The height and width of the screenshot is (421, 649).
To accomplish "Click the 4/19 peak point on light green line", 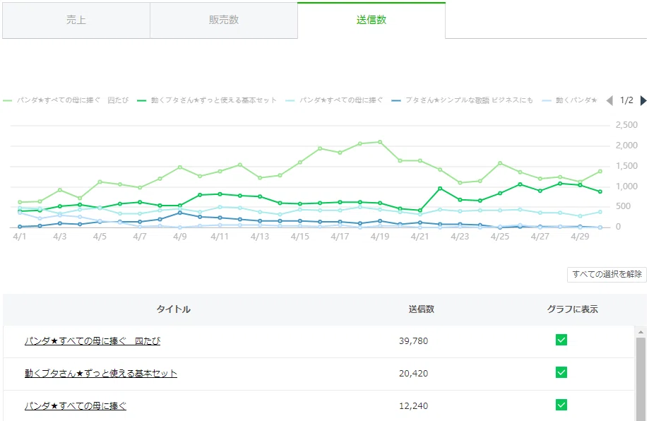I will tap(380, 142).
